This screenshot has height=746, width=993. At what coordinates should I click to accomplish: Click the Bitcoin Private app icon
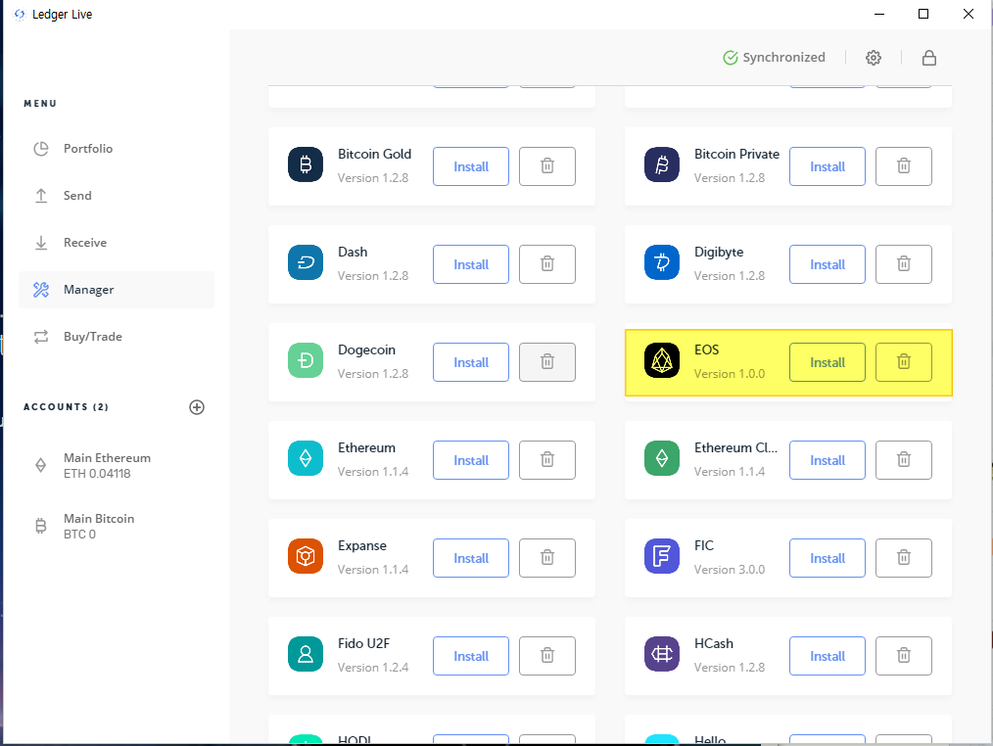[662, 164]
